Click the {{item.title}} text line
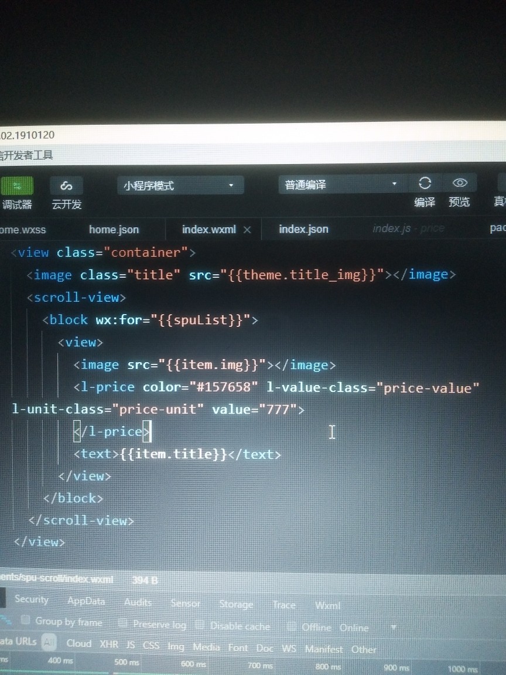The image size is (506, 675). click(x=177, y=454)
